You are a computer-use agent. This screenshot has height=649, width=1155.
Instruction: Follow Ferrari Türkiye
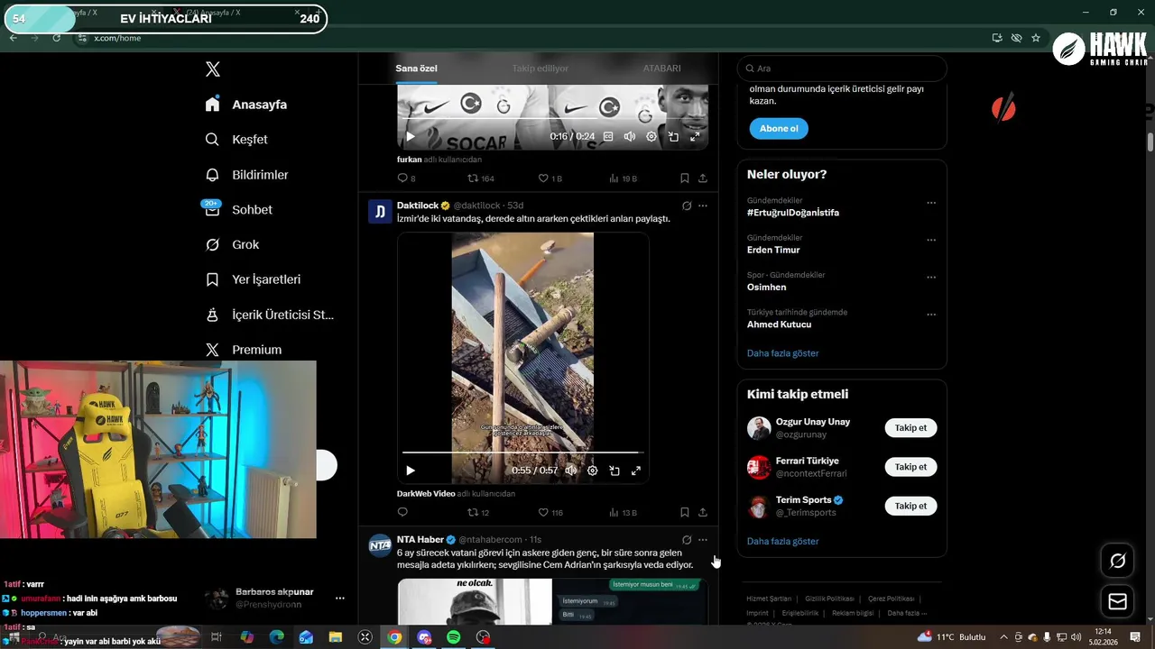910,467
